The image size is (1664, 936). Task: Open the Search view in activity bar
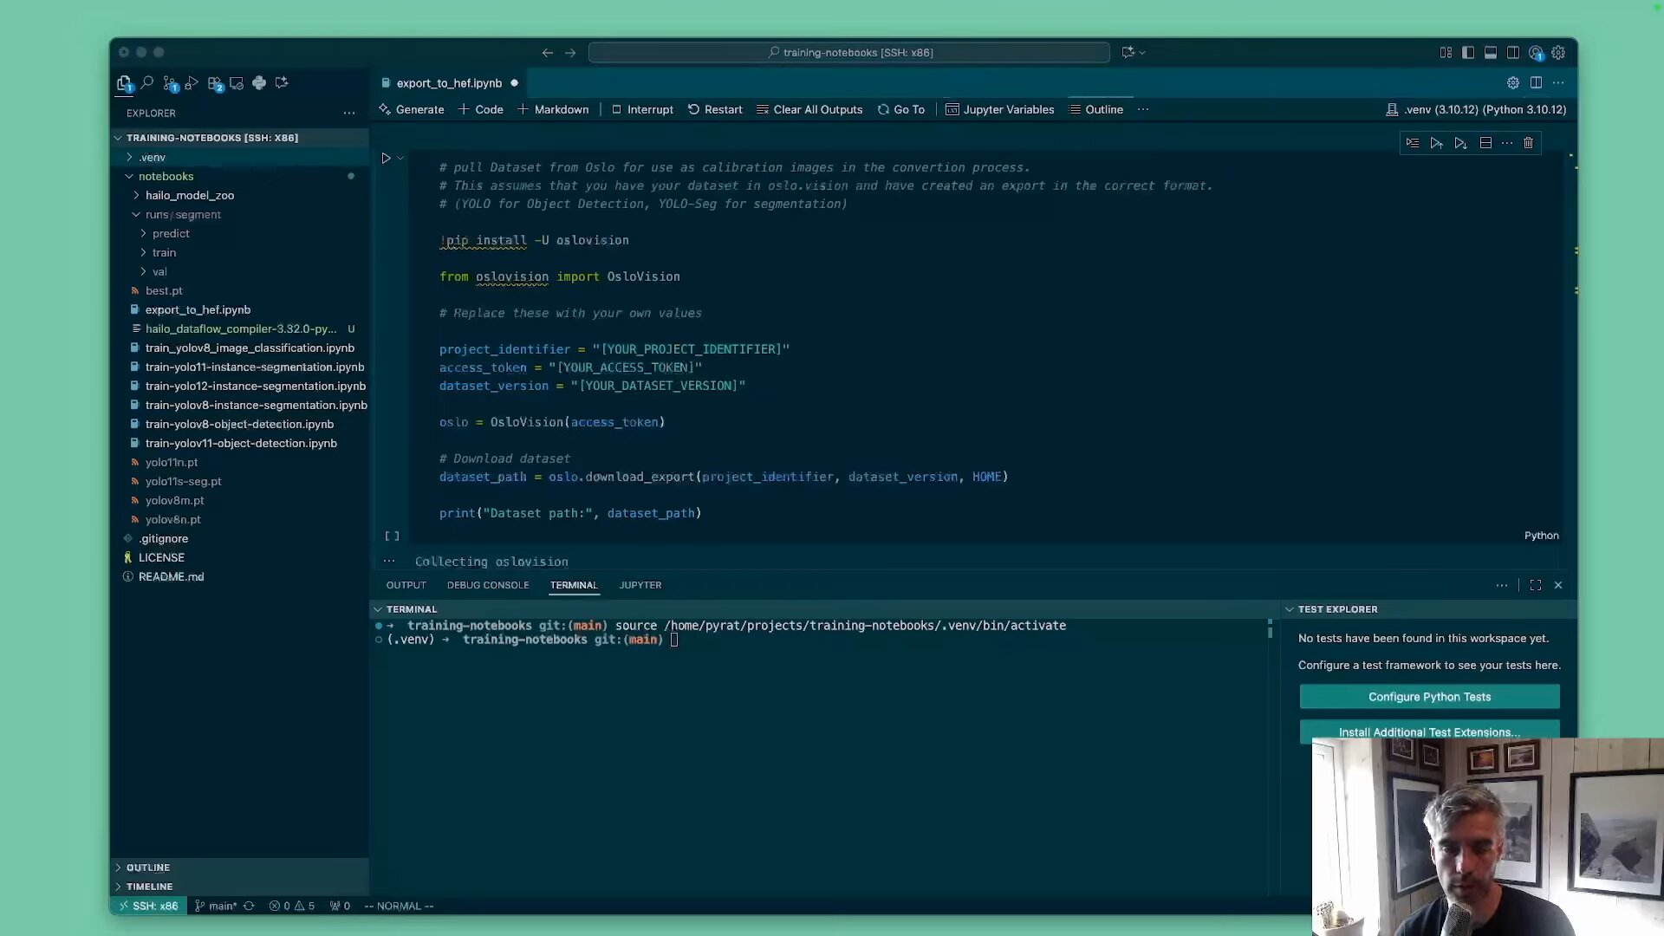147,83
